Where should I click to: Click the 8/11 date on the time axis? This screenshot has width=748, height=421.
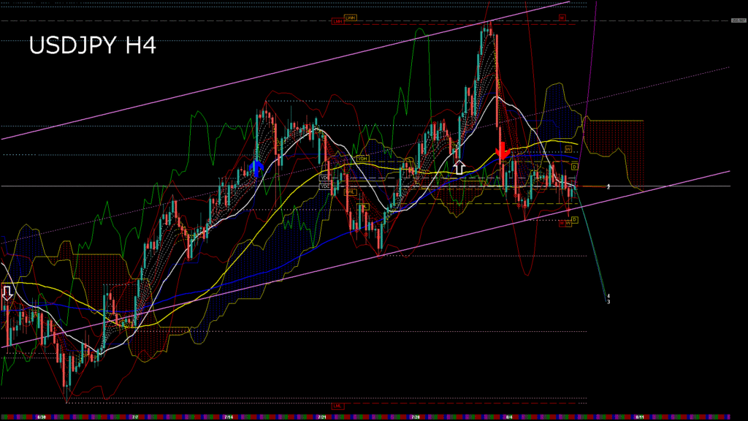[x=640, y=417]
